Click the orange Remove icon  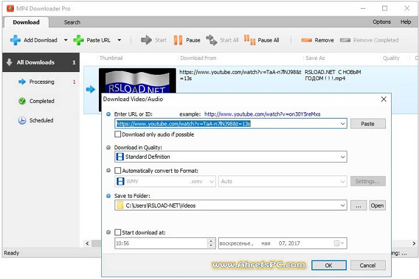[x=307, y=40]
